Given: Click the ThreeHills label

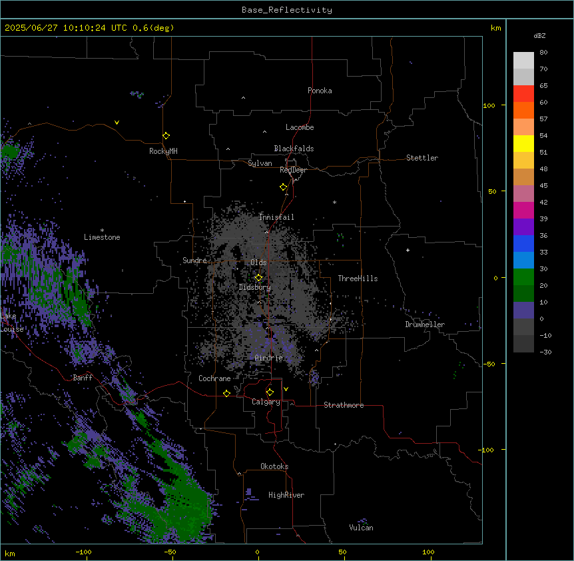Looking at the screenshot, I should (358, 279).
